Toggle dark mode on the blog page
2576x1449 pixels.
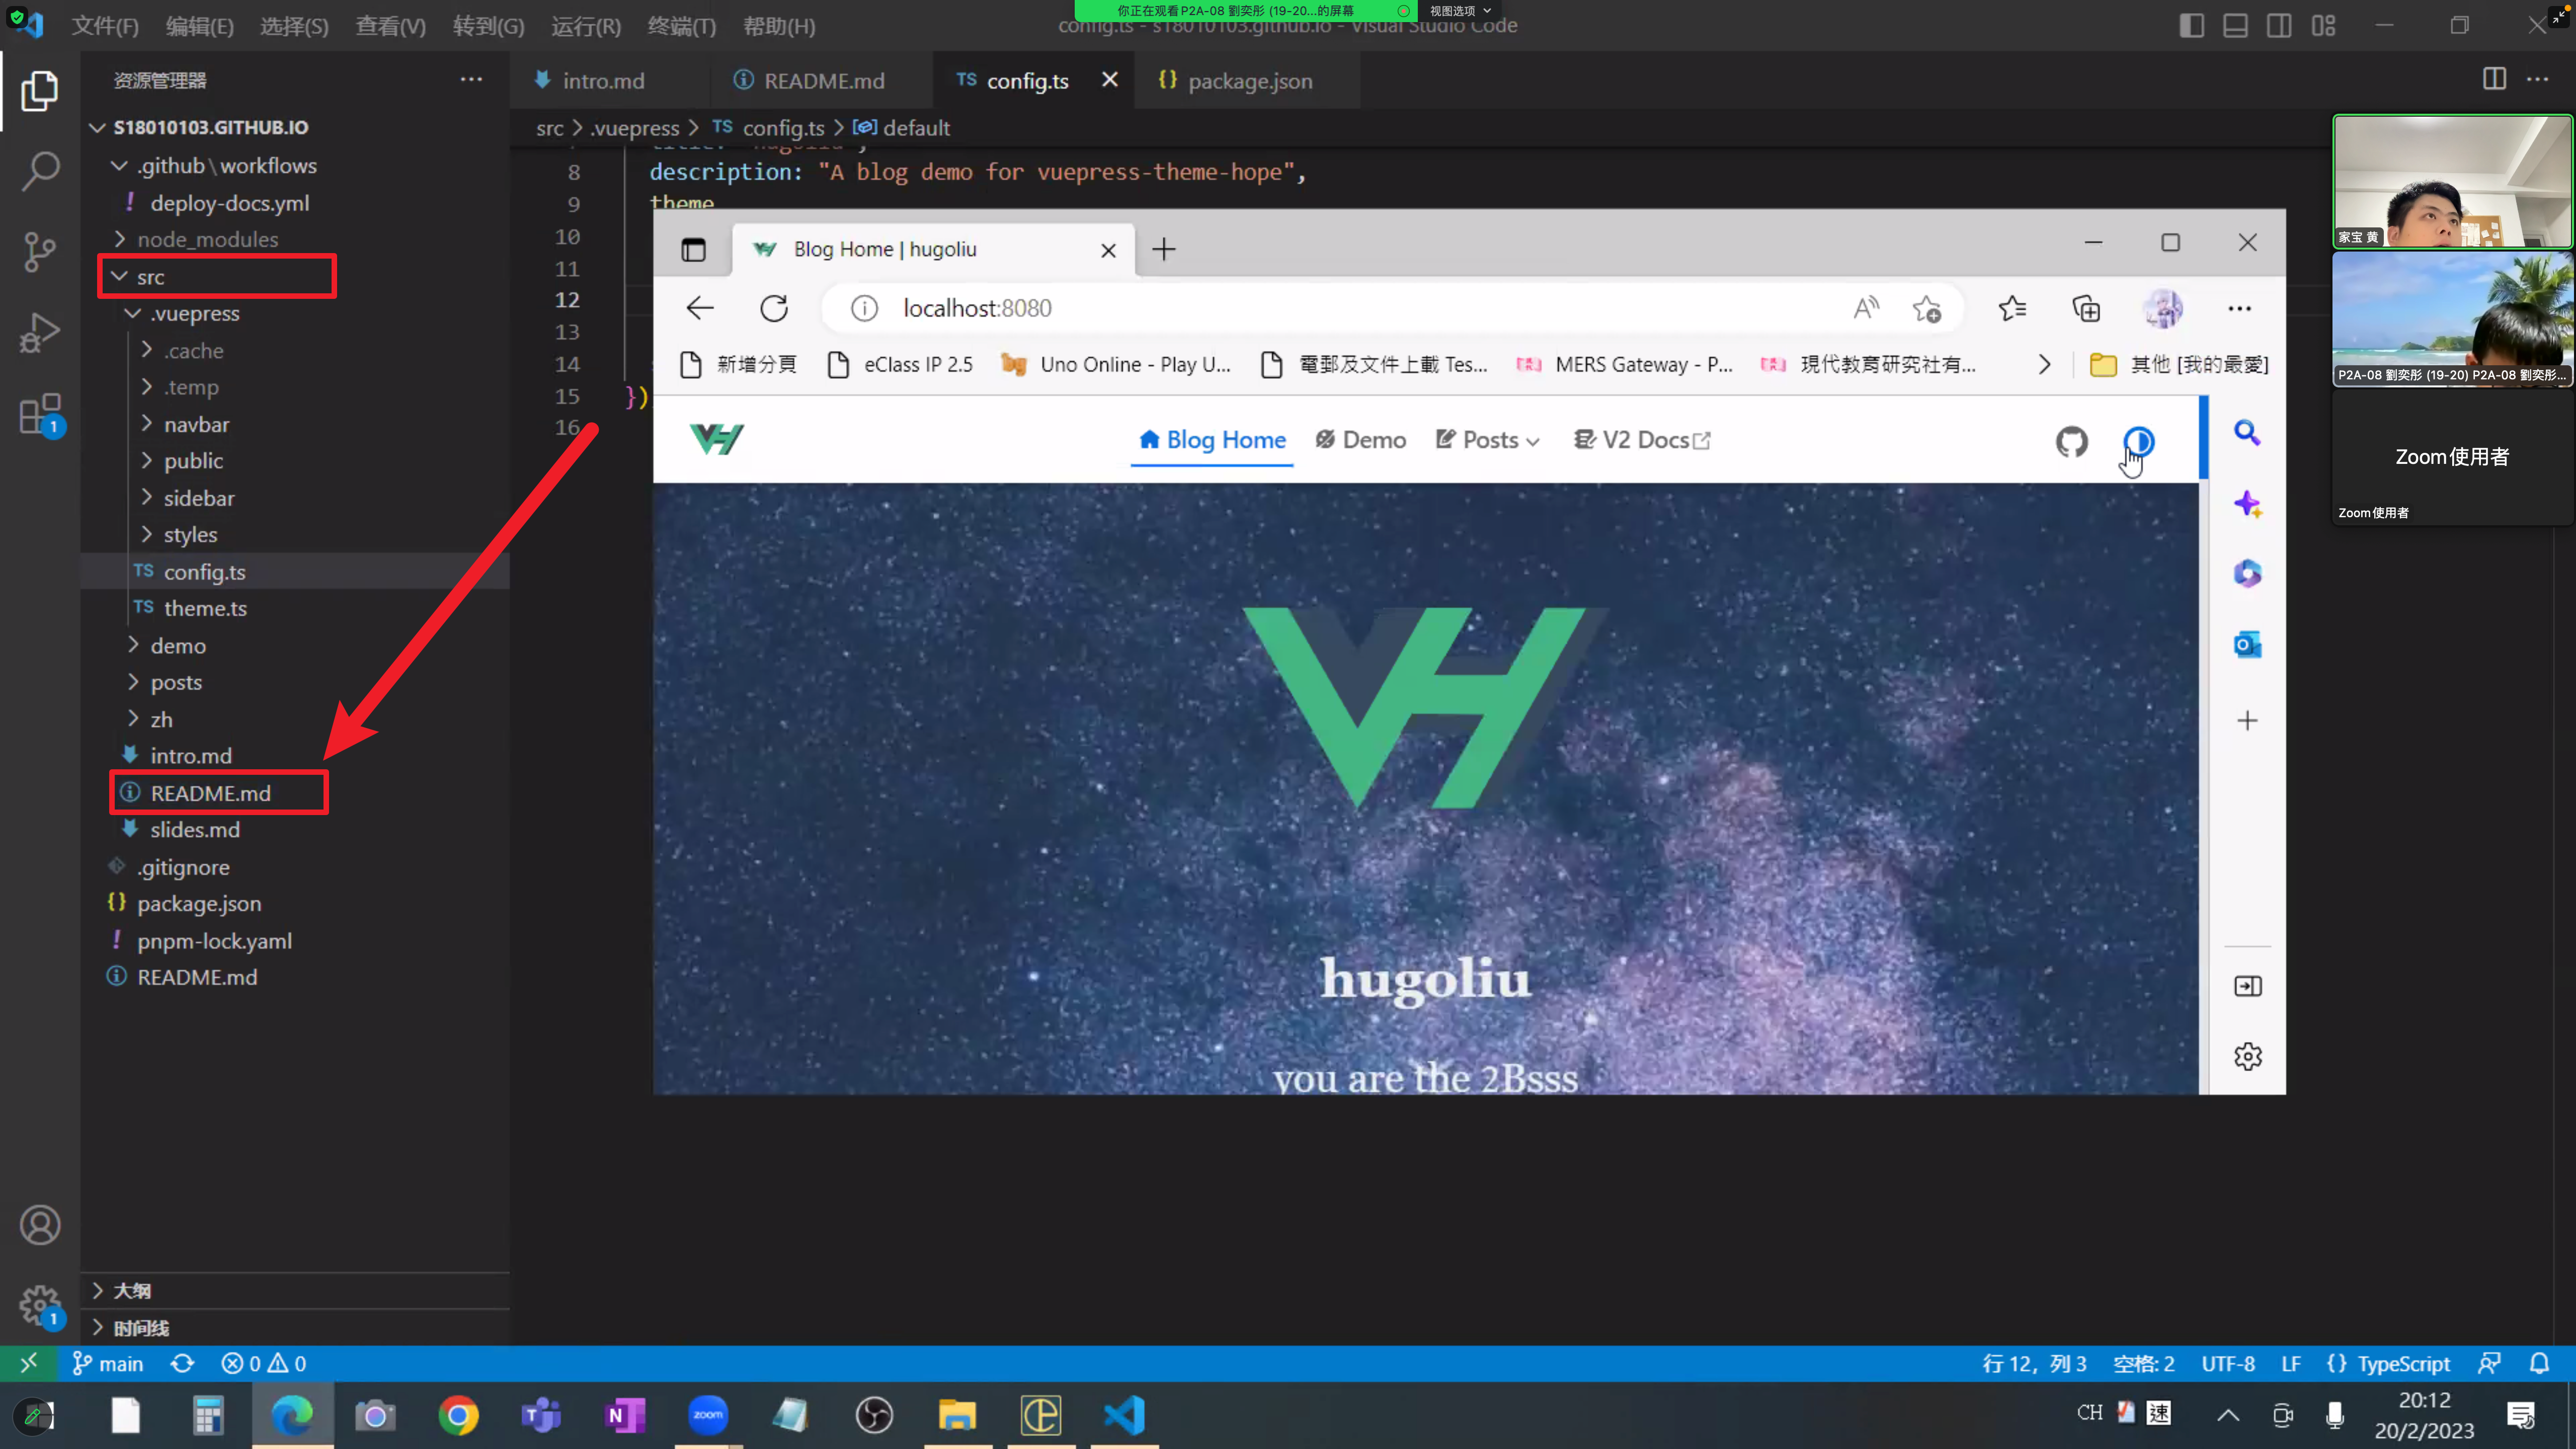pos(2138,441)
